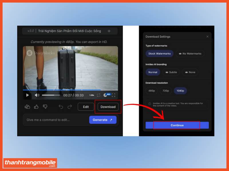Select Stock Watermarks option
This screenshot has height=171, width=229.
(159, 54)
